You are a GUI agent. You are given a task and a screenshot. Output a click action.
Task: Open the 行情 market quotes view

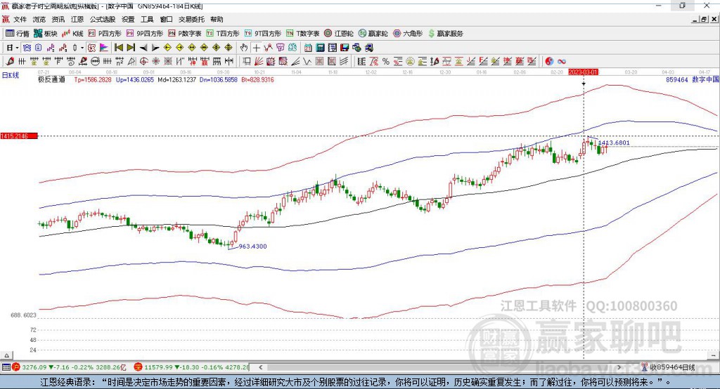tap(17, 34)
